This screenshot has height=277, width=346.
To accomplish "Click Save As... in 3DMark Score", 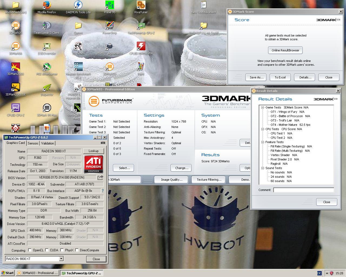I will [256, 77].
